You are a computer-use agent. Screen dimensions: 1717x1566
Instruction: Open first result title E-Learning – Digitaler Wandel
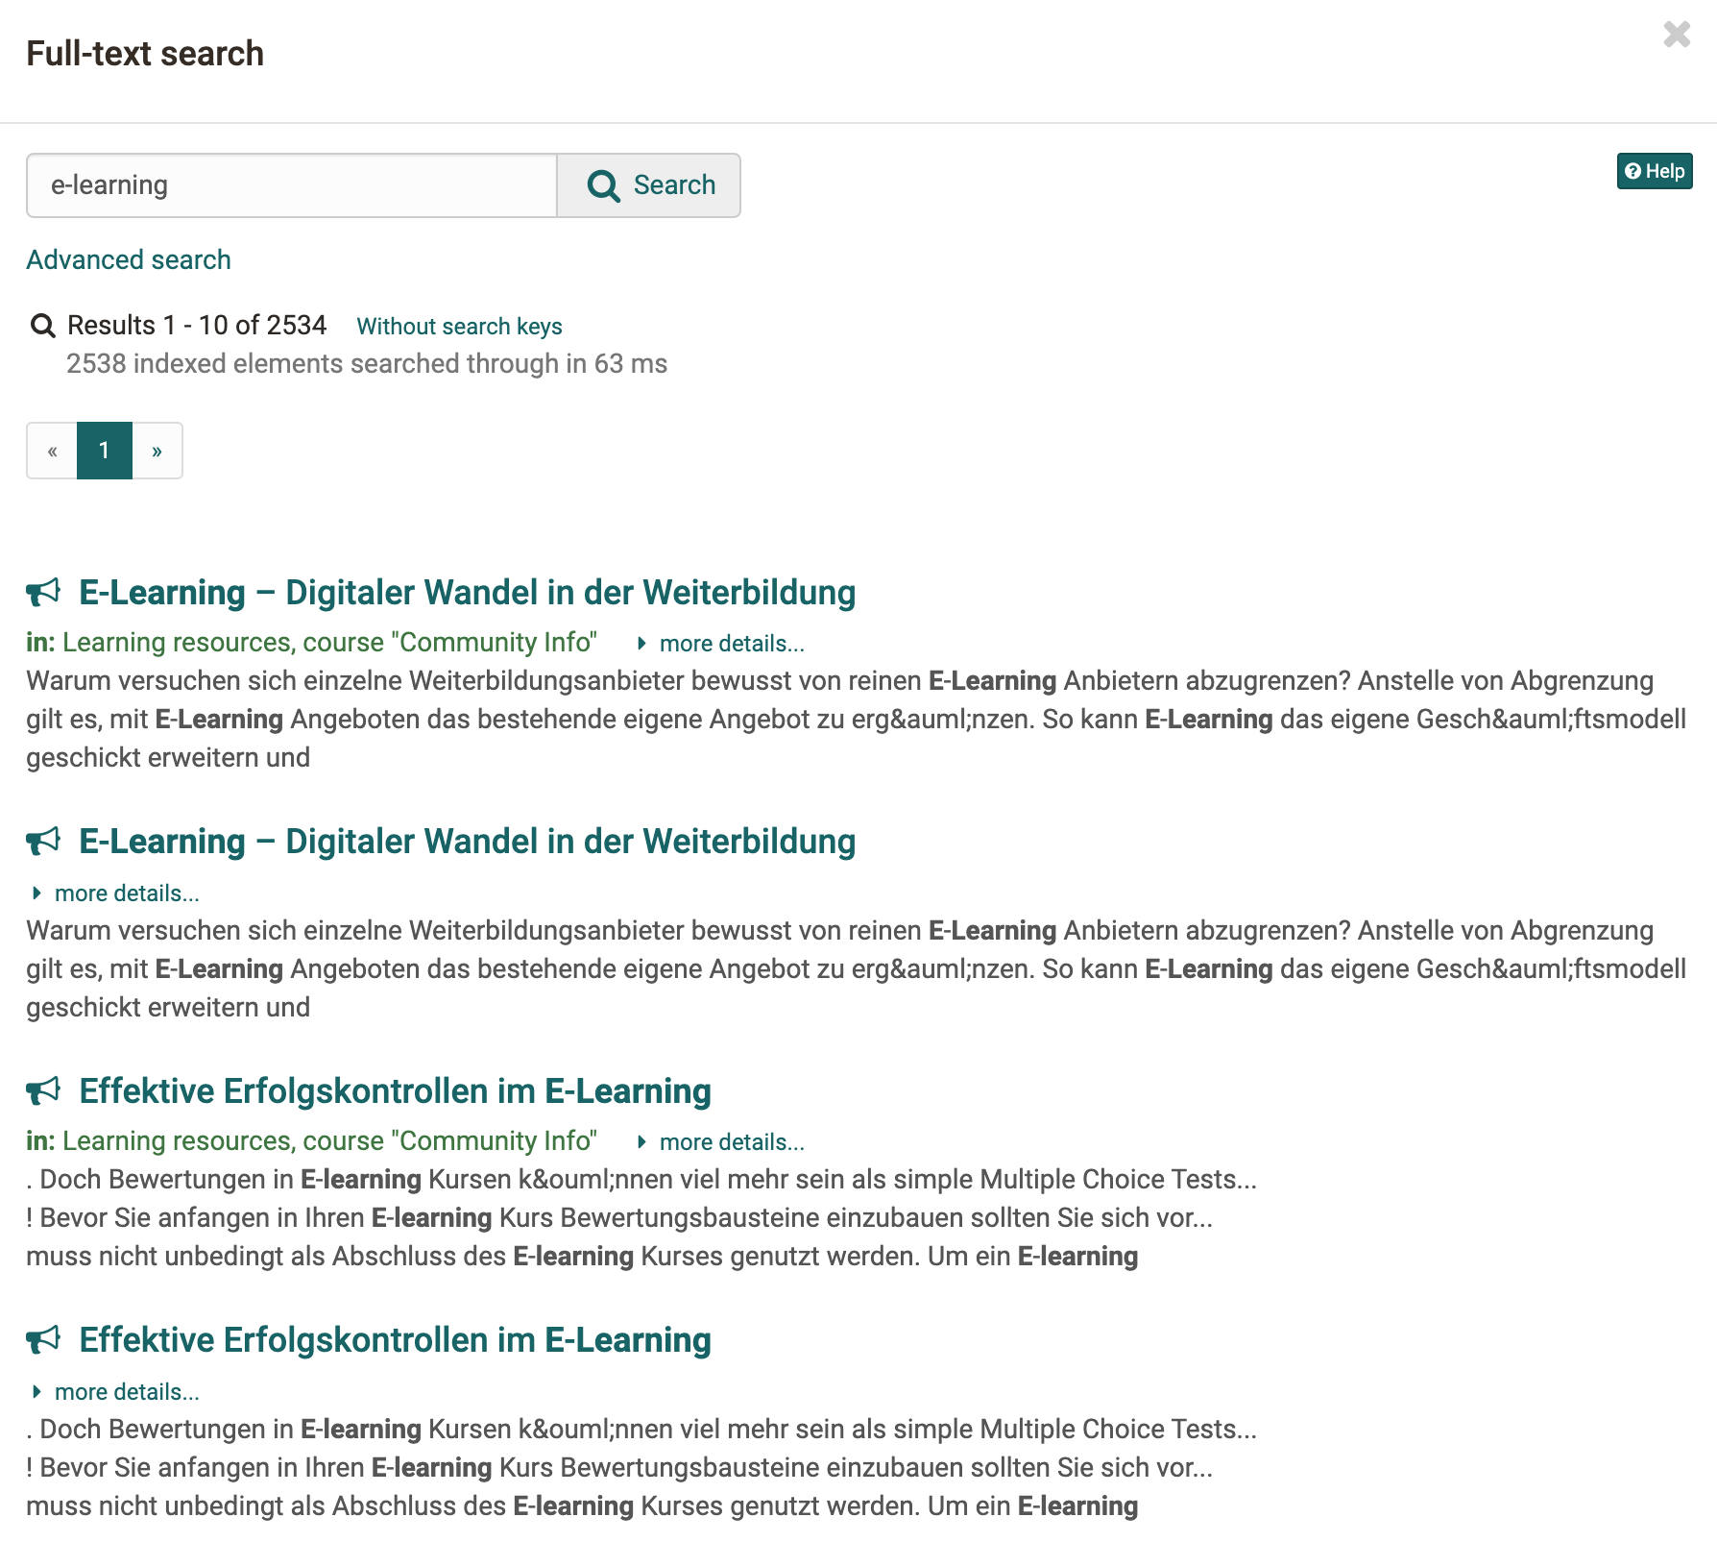(x=467, y=593)
